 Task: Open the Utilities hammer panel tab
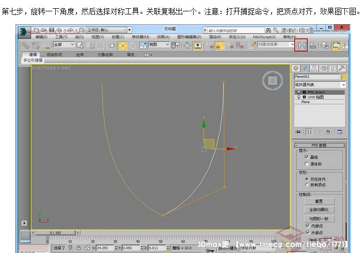[342, 68]
